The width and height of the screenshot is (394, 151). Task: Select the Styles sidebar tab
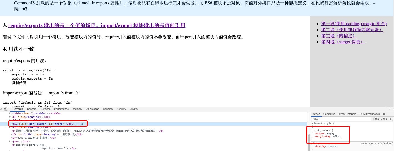[x=316, y=114]
